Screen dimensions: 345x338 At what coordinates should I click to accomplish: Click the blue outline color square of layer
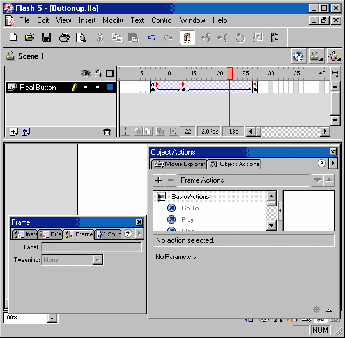(110, 88)
